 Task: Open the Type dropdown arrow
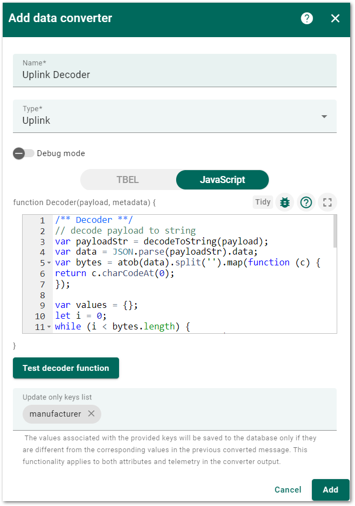point(324,116)
